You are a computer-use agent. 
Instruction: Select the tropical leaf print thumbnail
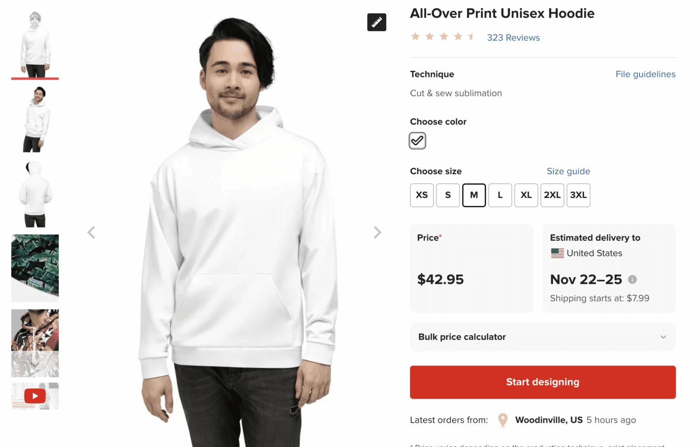(35, 268)
